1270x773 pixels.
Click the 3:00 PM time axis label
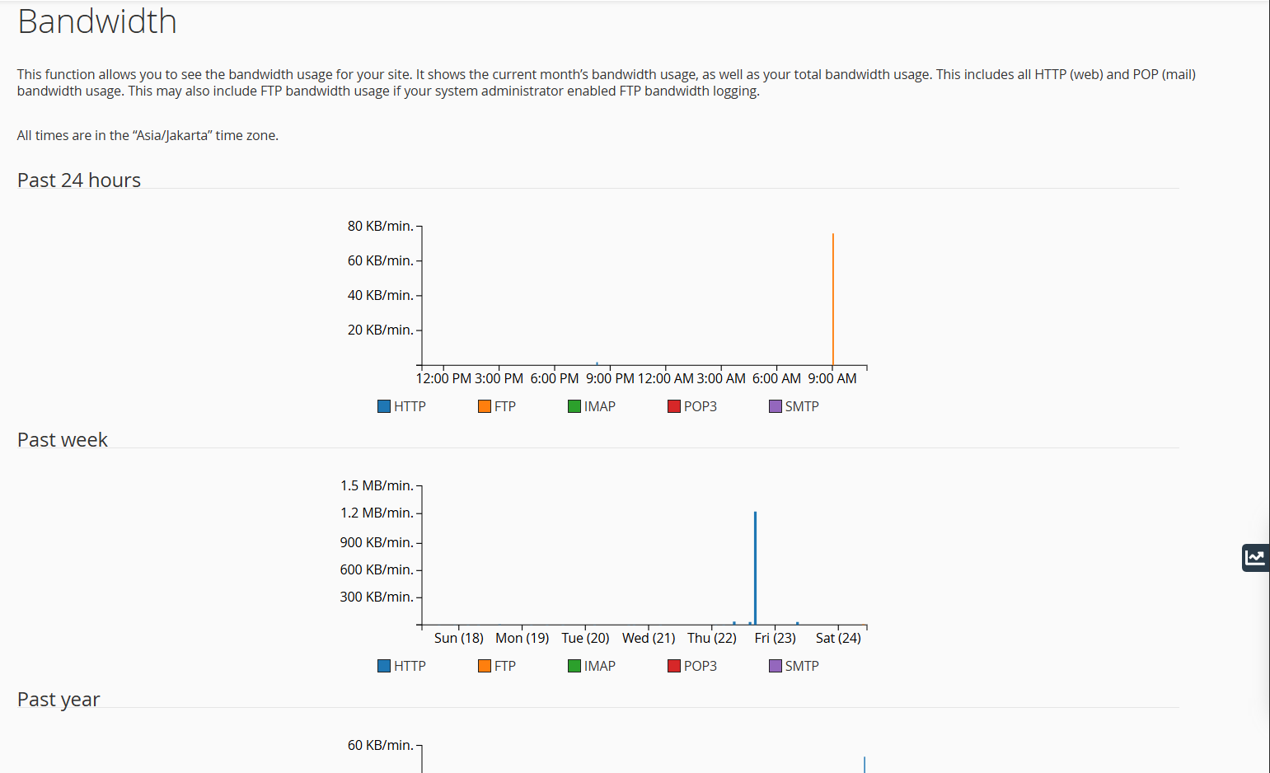(x=499, y=378)
